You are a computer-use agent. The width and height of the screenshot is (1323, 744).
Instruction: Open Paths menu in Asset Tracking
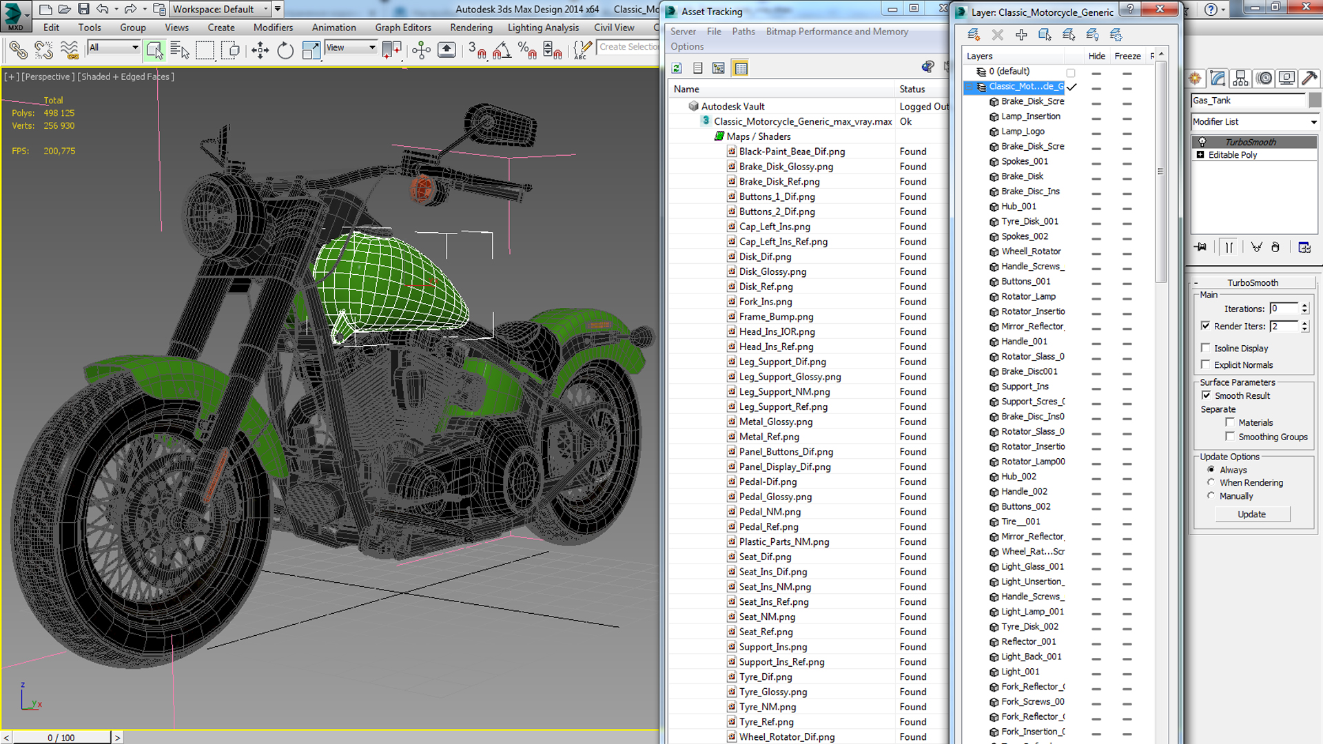(743, 32)
